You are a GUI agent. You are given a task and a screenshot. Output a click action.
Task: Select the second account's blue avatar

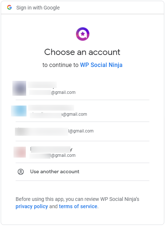click(19, 111)
